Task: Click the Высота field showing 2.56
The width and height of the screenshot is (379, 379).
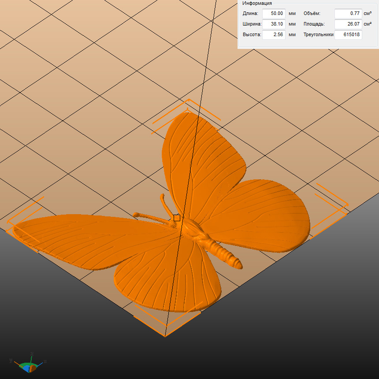Action: (x=274, y=35)
